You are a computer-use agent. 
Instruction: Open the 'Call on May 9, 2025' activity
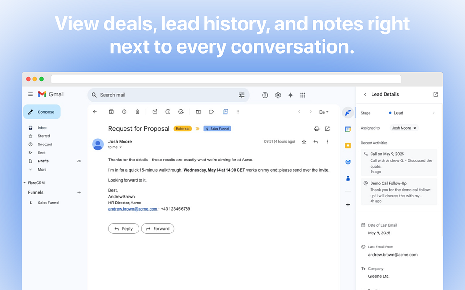[399, 162]
